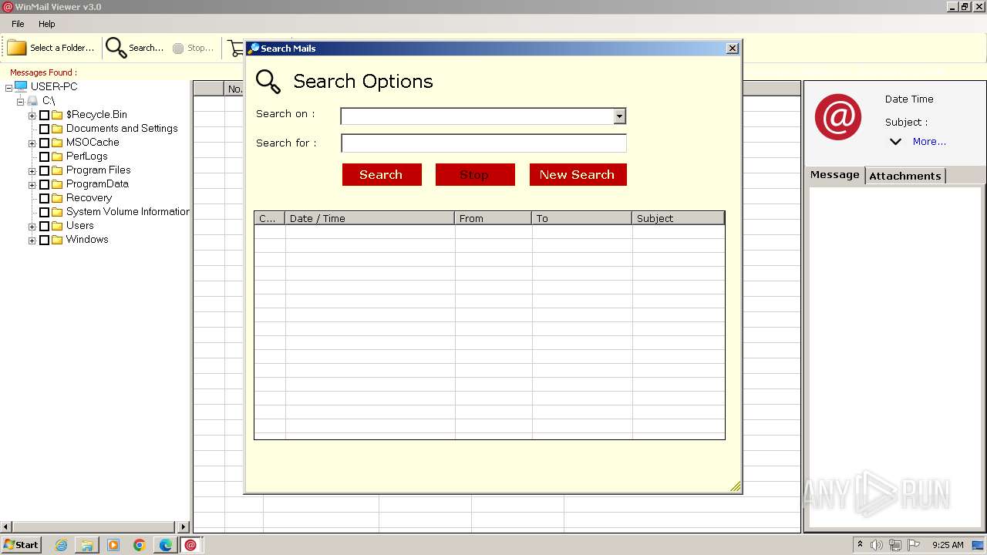Click the Users folder icon
Viewport: 987px width, 555px height.
click(x=57, y=226)
